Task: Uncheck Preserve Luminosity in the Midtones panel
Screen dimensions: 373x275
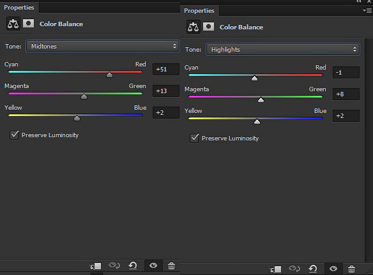Action: coord(14,135)
